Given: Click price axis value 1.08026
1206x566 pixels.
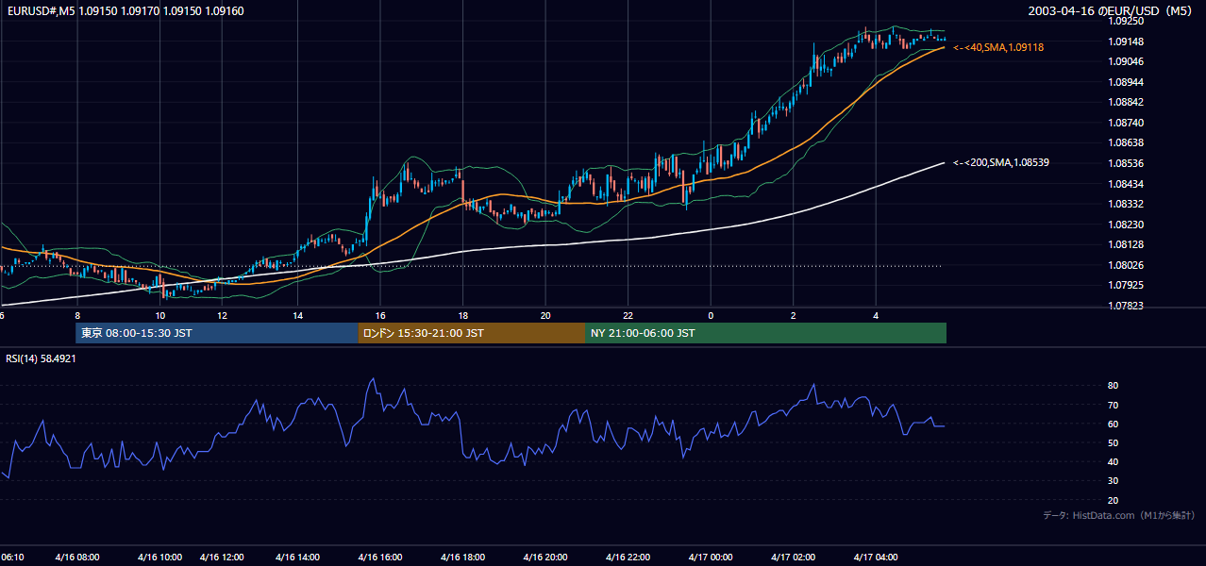Looking at the screenshot, I should pyautogui.click(x=1128, y=265).
